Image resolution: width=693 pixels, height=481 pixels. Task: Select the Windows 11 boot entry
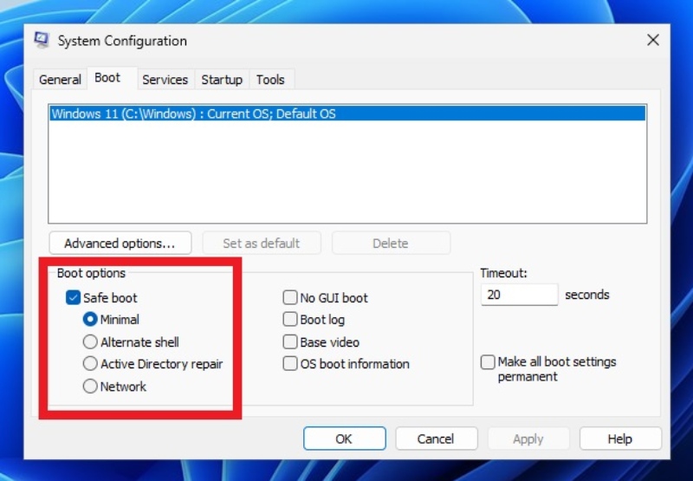[x=348, y=114]
